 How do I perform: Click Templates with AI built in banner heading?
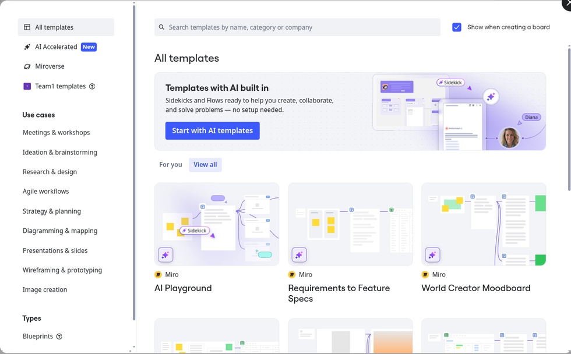click(217, 88)
